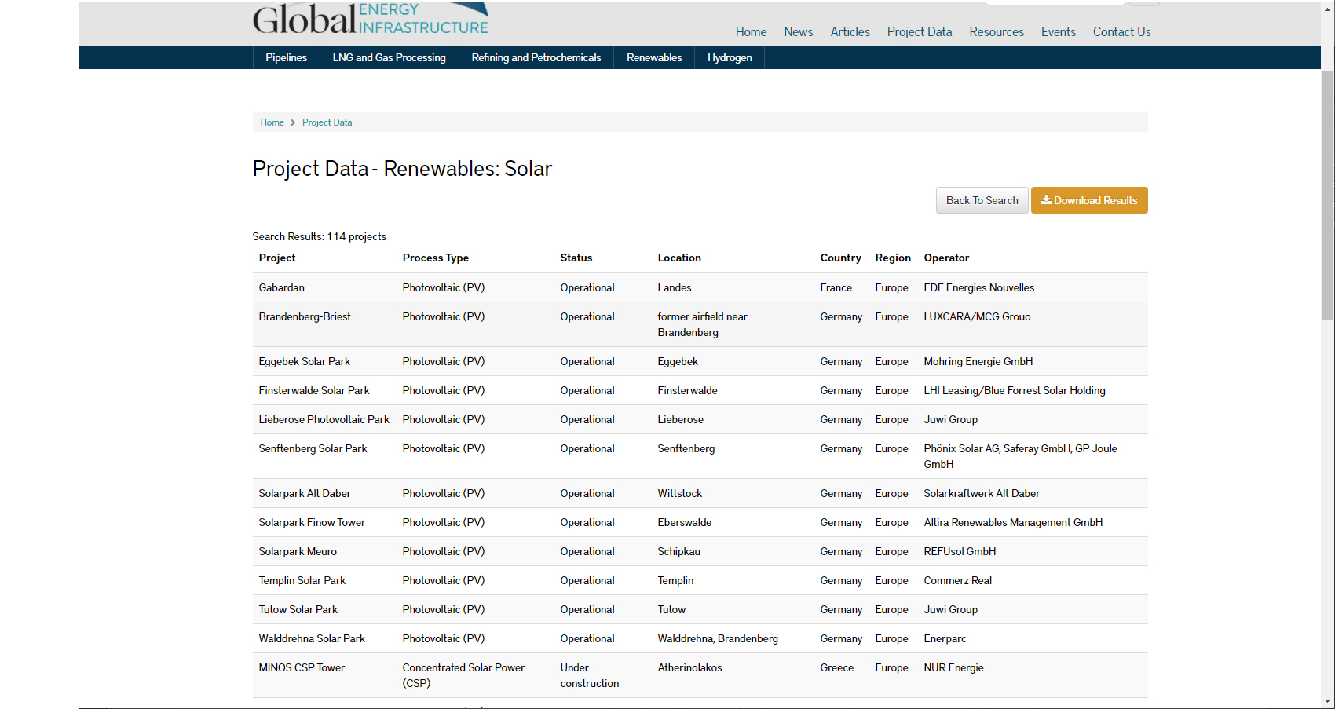Open the Home top navigation link
The image size is (1335, 709).
click(x=751, y=32)
